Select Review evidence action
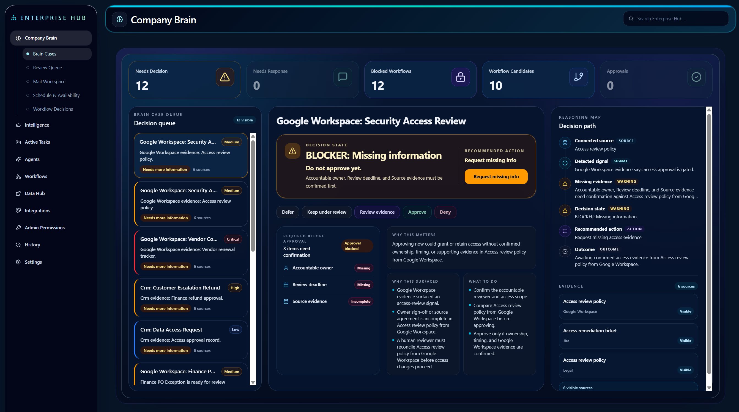 [x=377, y=212]
